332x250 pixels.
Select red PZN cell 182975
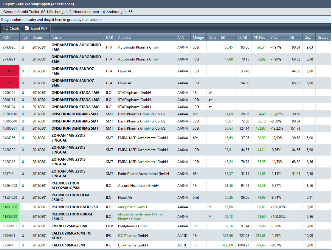coord(10,83)
